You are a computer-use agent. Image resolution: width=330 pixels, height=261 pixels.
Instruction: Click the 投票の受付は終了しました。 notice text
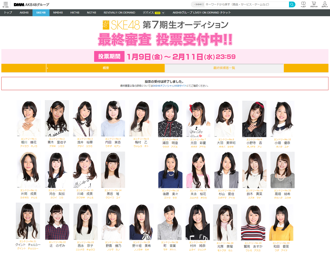(164, 81)
